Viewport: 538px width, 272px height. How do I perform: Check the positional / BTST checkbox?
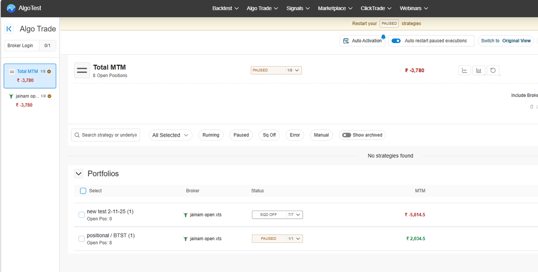tap(82, 239)
